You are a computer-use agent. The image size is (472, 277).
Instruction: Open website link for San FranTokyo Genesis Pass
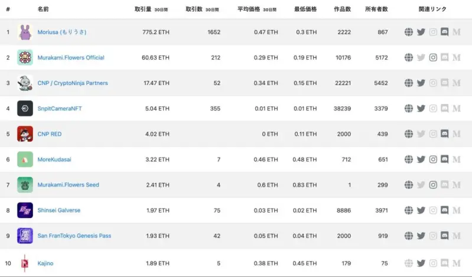408,236
